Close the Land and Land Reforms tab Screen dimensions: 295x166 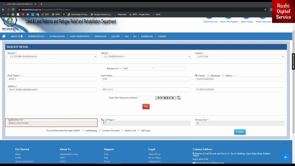click(x=35, y=4)
